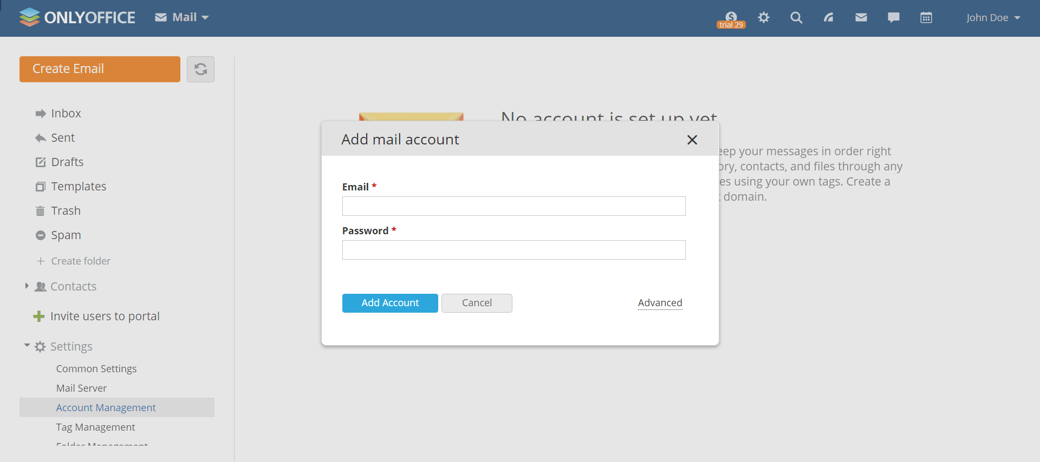
Task: Open the feed icon in header
Action: 829,17
